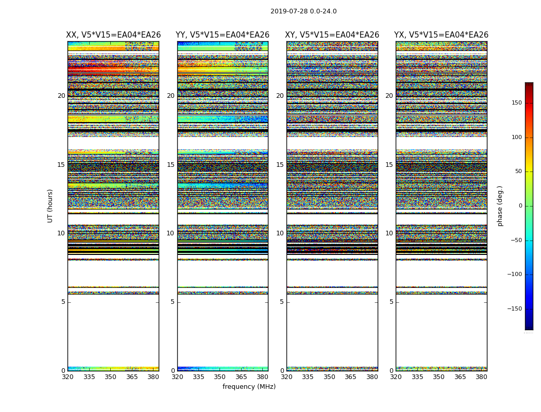Click the 20 hour tick of XX panel
541x412 pixels.
click(x=61, y=96)
